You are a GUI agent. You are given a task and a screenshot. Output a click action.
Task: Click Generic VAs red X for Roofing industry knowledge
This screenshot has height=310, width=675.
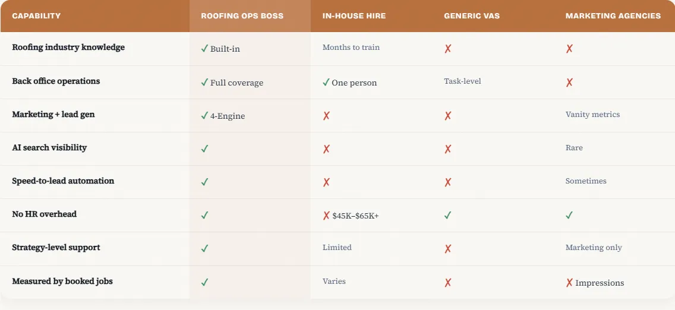(x=448, y=49)
